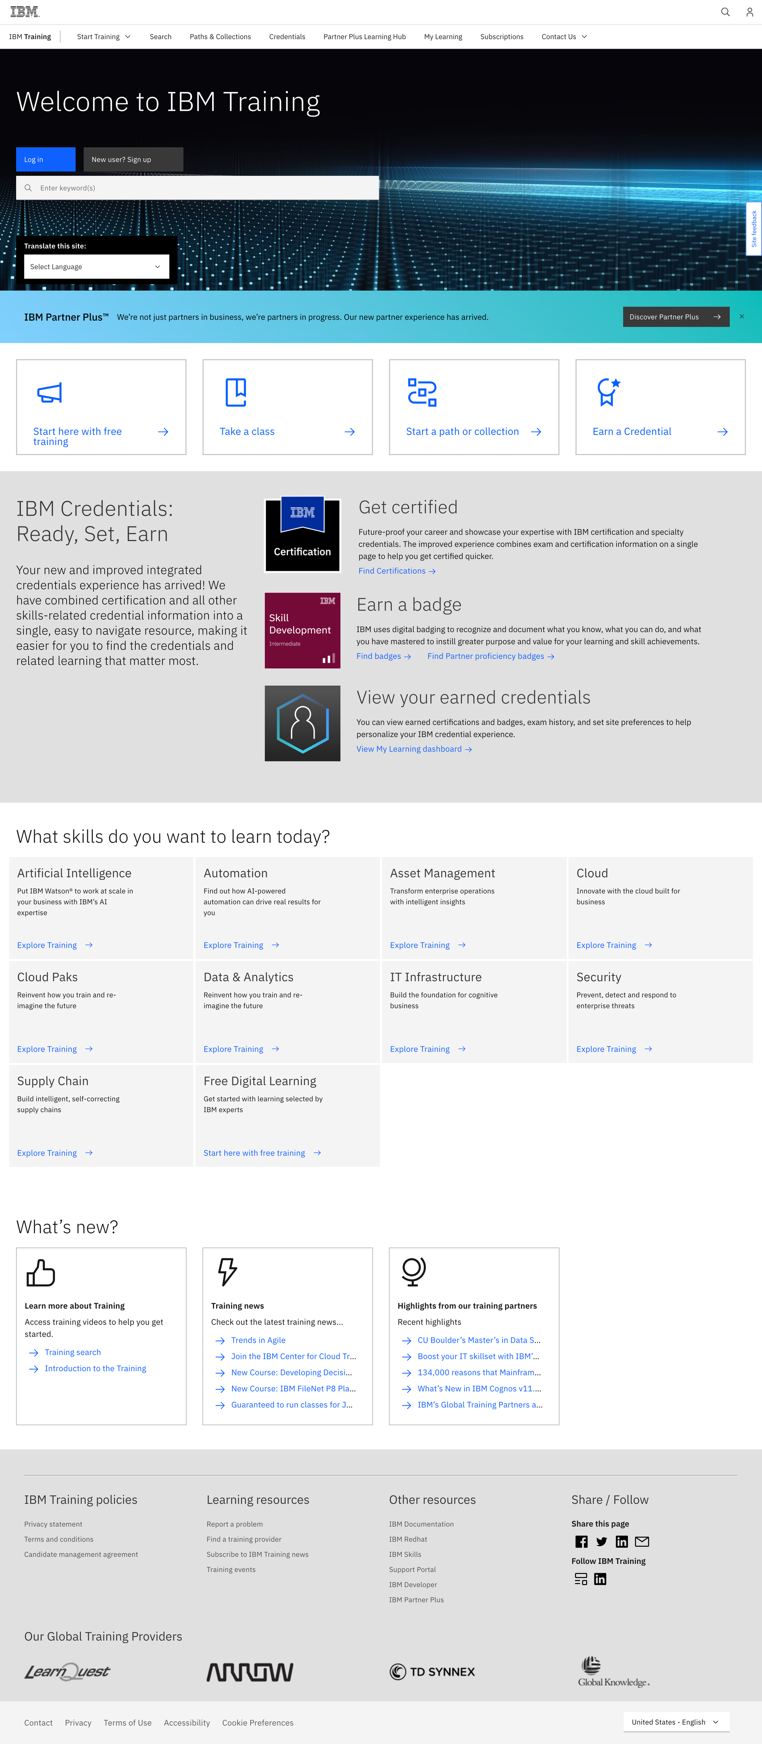The width and height of the screenshot is (762, 1744).
Task: Open Introduction to the Training link
Action: tap(95, 1368)
